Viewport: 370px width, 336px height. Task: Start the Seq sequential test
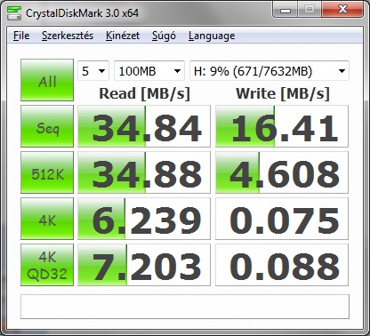(47, 126)
